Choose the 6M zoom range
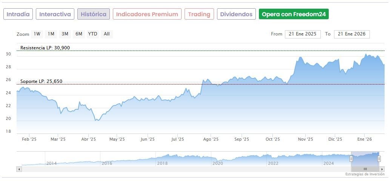 (x=79, y=34)
